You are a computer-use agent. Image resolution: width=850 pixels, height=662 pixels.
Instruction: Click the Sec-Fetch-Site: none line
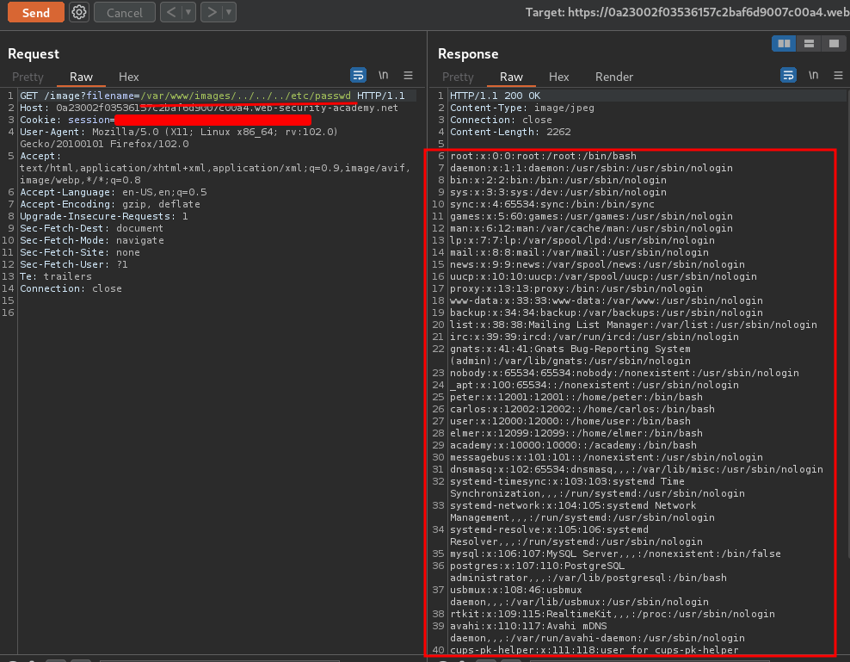coord(80,252)
